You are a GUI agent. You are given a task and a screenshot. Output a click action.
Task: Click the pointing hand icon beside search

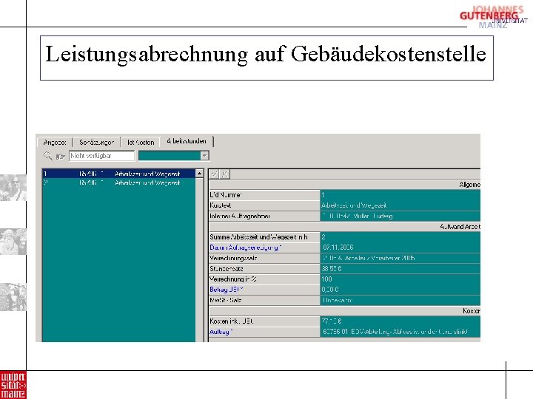pos(61,156)
